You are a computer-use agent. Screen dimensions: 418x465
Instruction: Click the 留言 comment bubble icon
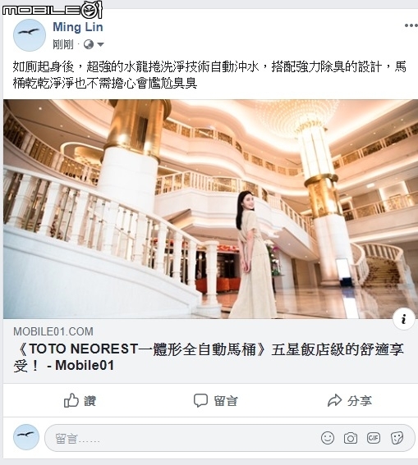tap(200, 401)
